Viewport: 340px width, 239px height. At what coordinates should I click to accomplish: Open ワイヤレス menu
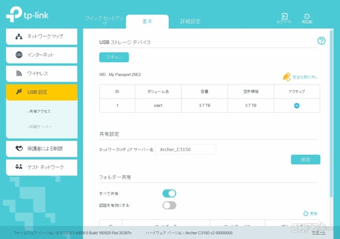tap(41, 74)
